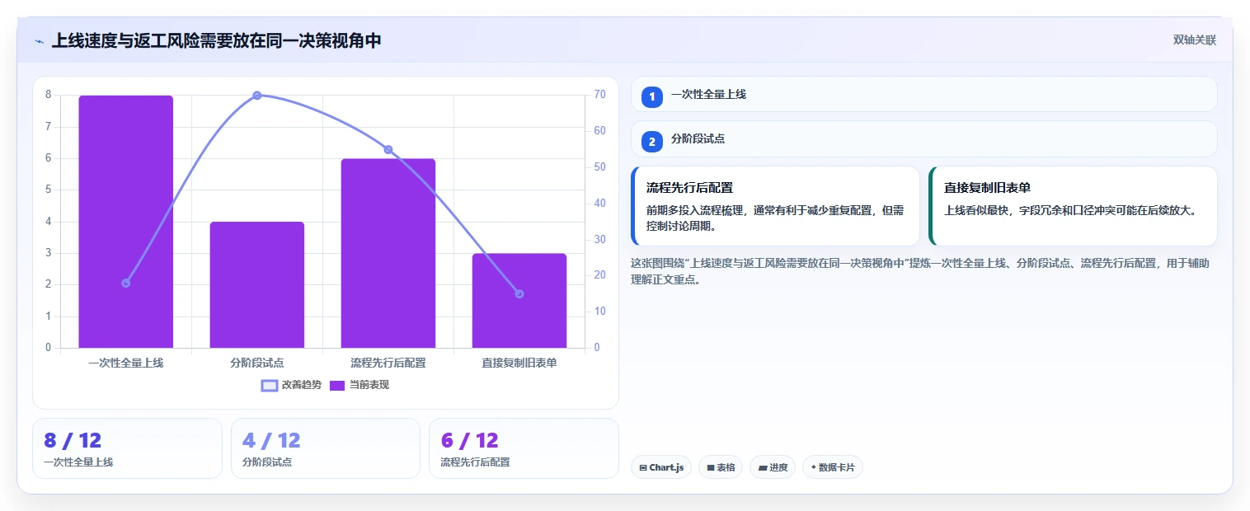Click the 数据卡片 tag chip
Image resolution: width=1250 pixels, height=511 pixels.
(833, 467)
